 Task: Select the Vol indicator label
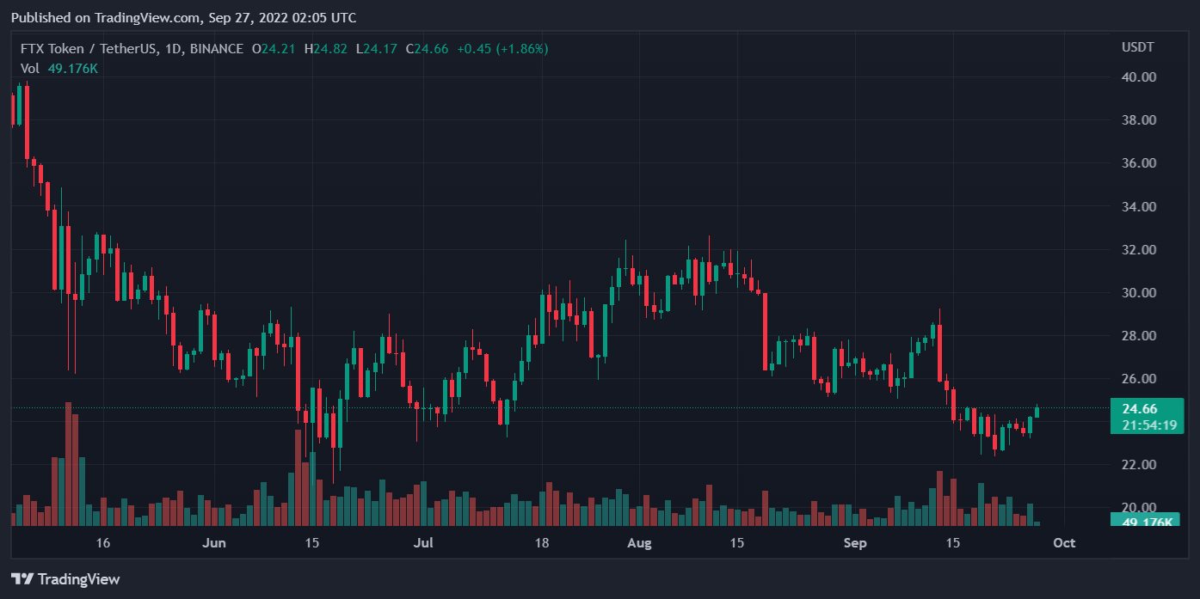tap(30, 68)
